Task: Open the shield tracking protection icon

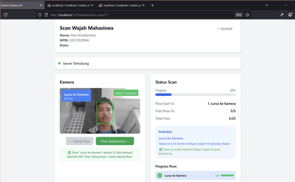Action: tap(40, 15)
